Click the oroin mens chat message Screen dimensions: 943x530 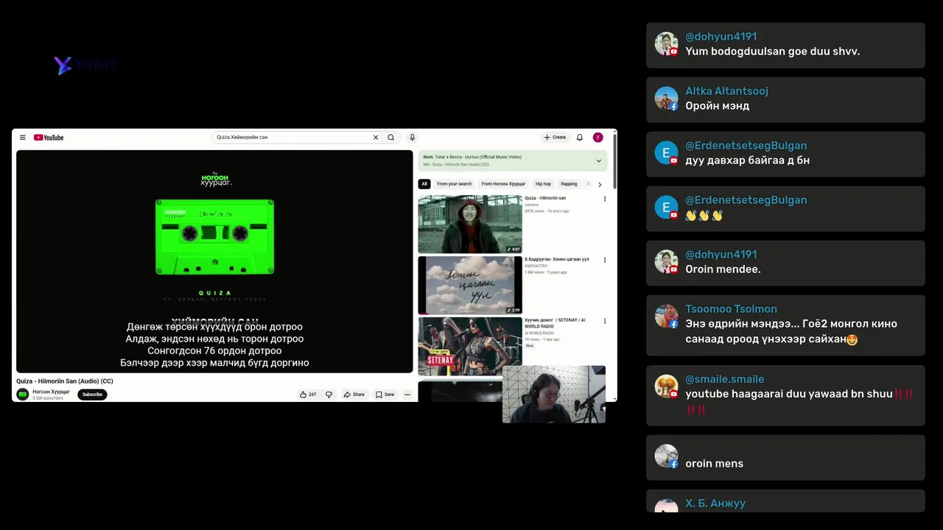715,464
